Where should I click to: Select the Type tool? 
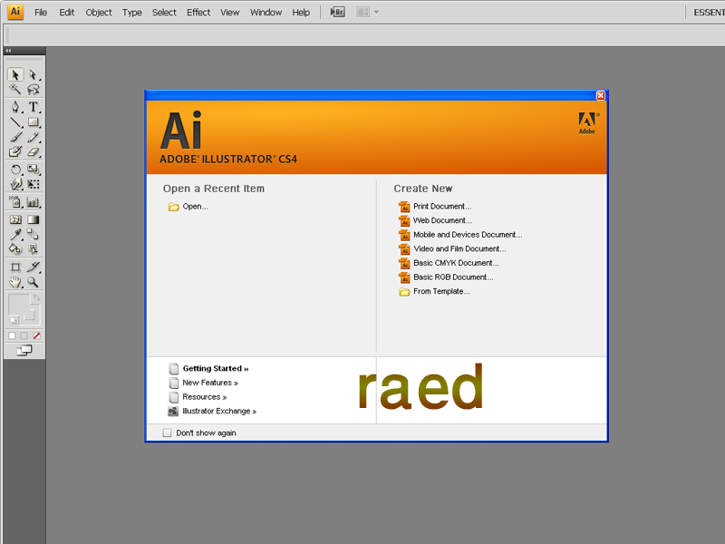tap(34, 107)
